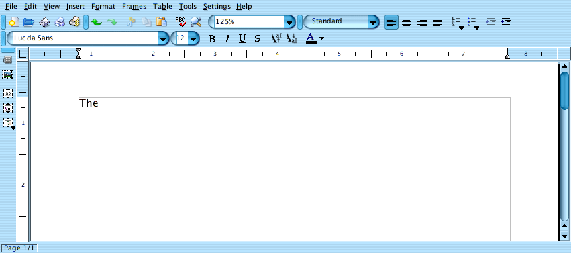Increase paragraph indent
571x253 pixels.
click(506, 22)
